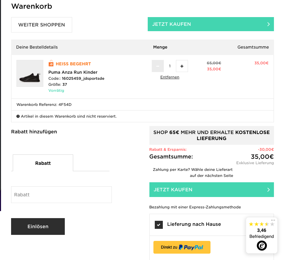Click the star rating in trust widget
The image size is (282, 260).
click(x=262, y=224)
